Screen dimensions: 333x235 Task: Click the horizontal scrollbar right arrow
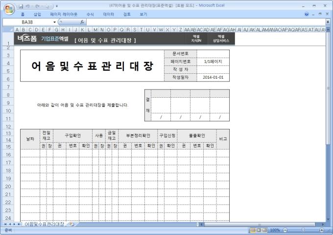point(323,224)
